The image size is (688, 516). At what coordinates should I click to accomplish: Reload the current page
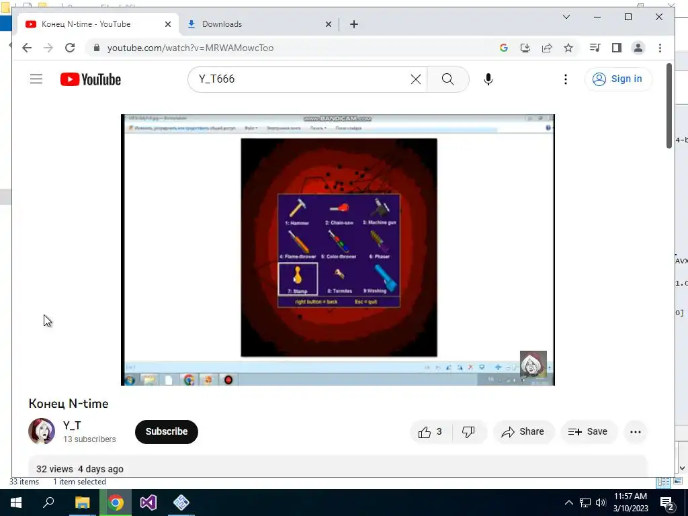[x=70, y=48]
